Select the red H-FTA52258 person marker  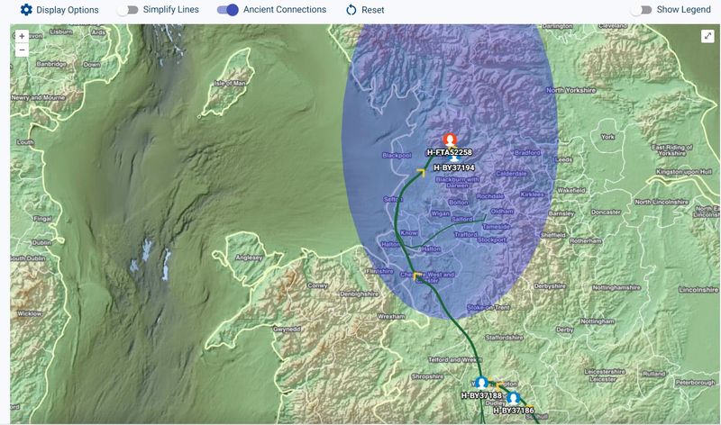[x=450, y=141]
